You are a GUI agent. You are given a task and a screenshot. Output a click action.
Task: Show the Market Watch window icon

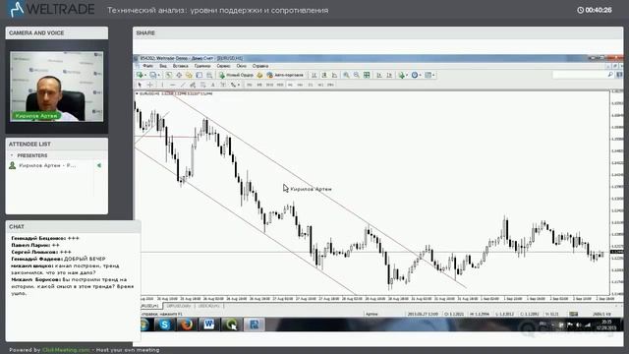[169, 75]
